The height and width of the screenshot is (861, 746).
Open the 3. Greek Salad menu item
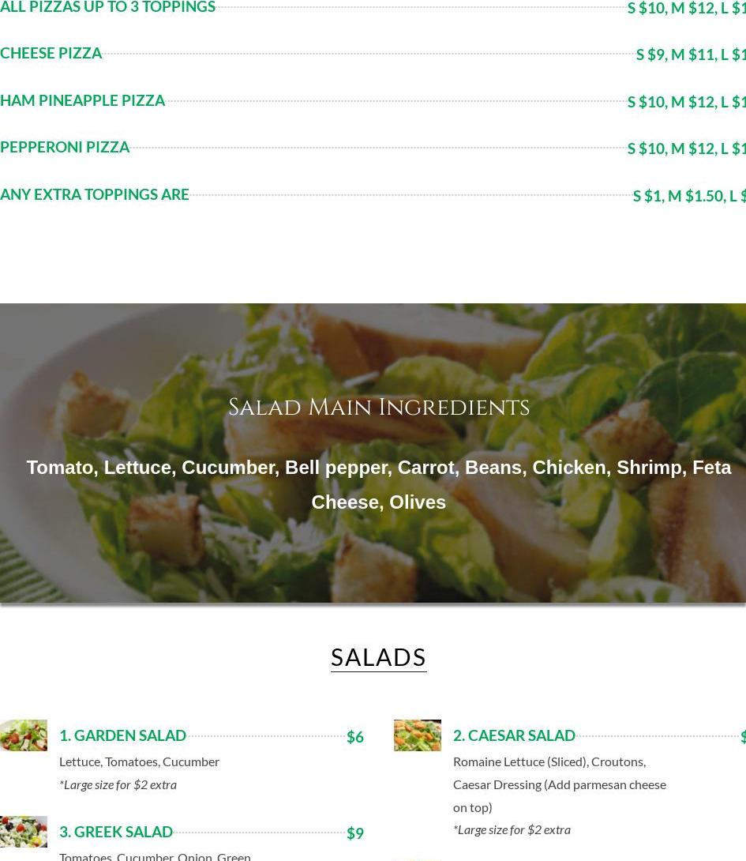[116, 832]
